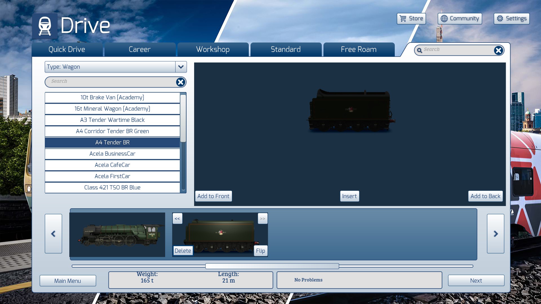Open the Store with the cart icon
The height and width of the screenshot is (304, 541).
(411, 19)
